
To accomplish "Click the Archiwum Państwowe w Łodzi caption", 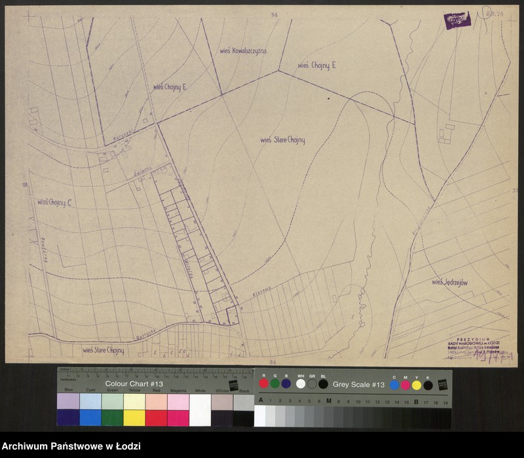I will [x=71, y=447].
